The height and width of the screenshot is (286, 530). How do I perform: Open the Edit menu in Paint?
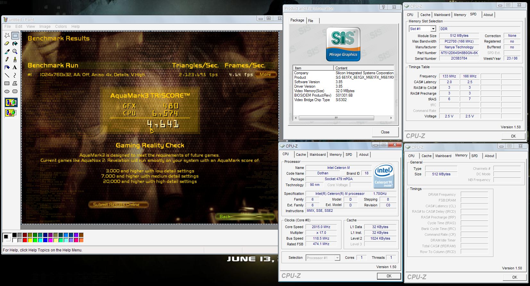click(x=19, y=27)
